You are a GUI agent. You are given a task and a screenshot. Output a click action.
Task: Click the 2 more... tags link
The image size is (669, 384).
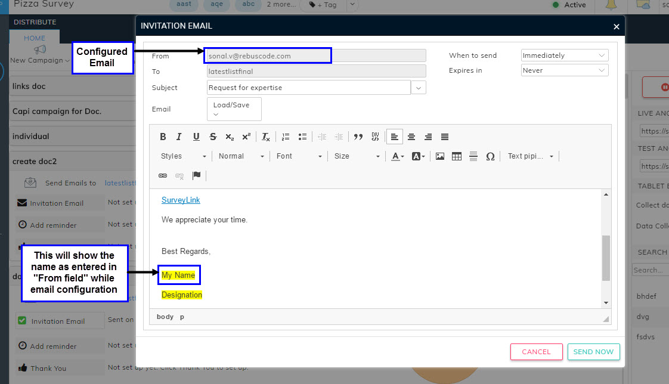[281, 4]
